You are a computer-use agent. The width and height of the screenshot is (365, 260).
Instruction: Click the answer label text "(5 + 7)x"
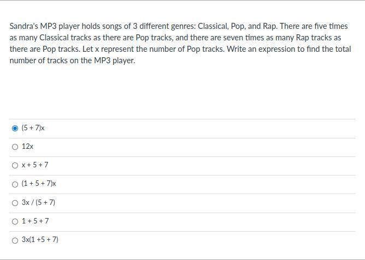click(33, 128)
